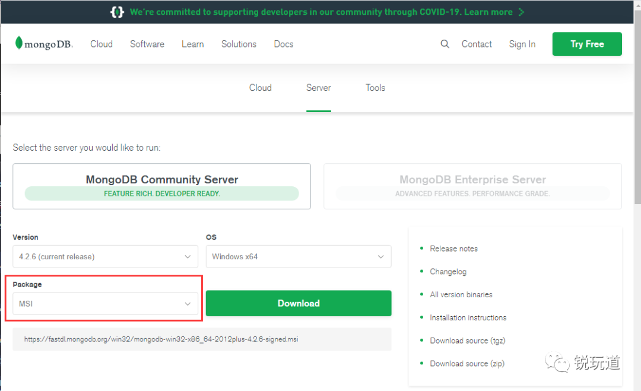641x391 pixels.
Task: Click the Version field label
Action: click(x=26, y=237)
